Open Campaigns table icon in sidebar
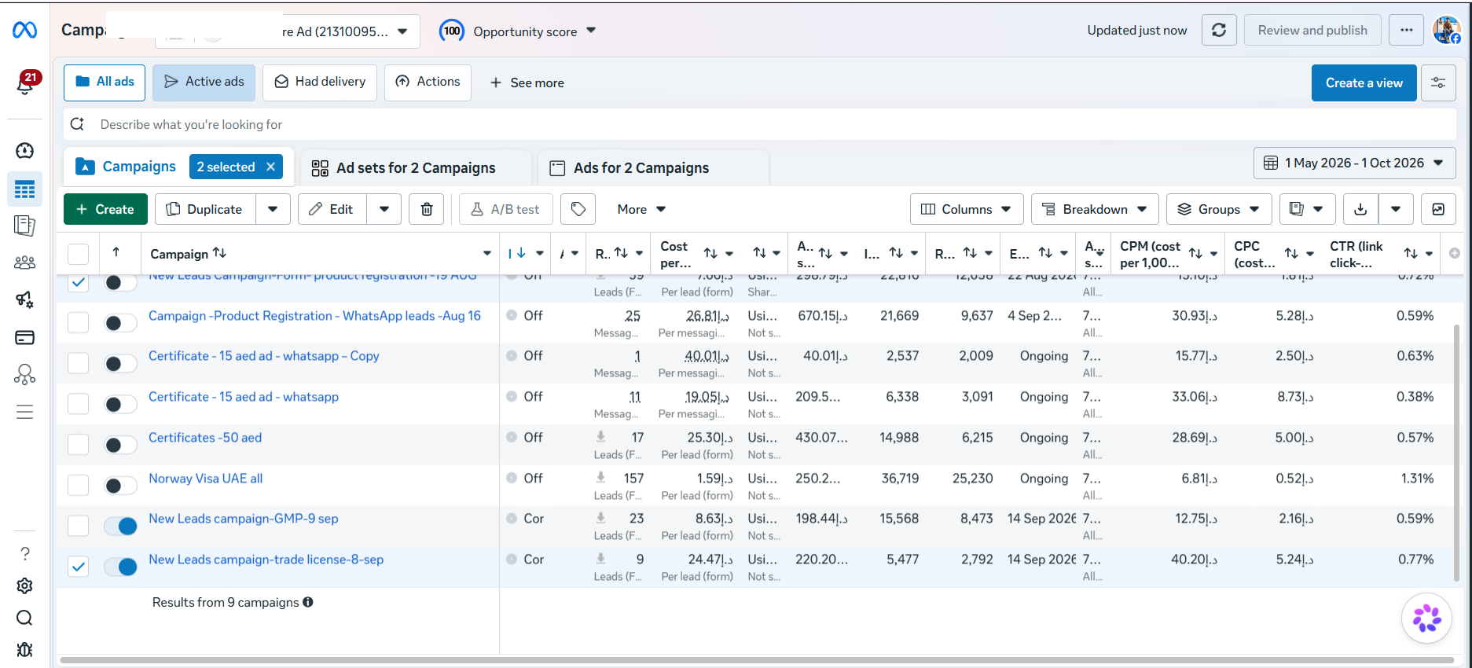This screenshot has height=668, width=1472. [24, 189]
